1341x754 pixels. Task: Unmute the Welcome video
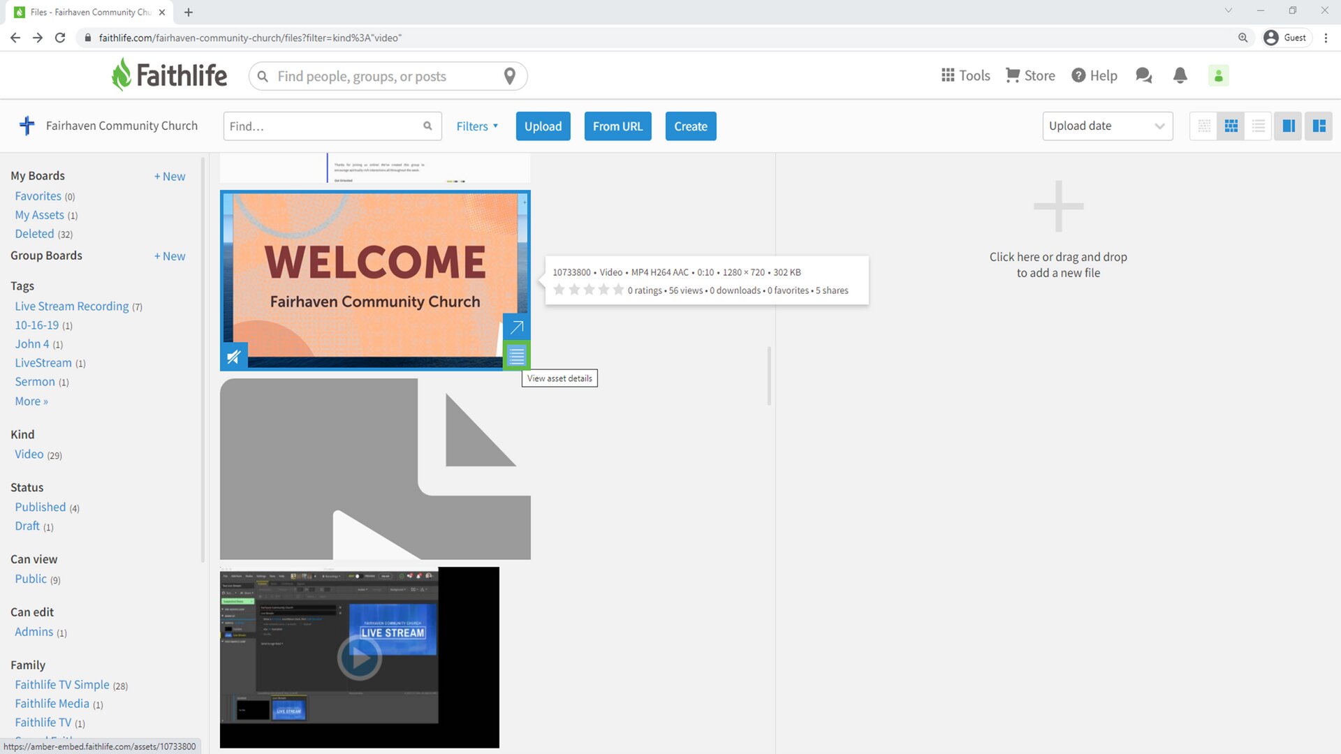point(234,357)
